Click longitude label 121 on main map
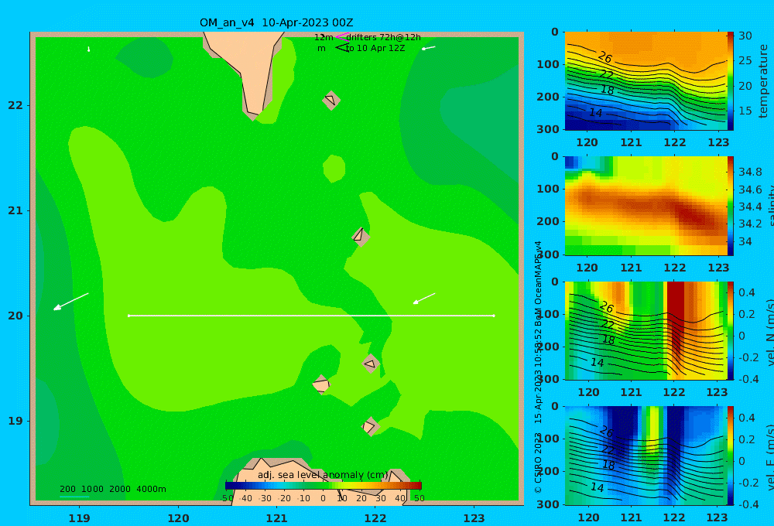Screen dimensions: 774x526 pyautogui.click(x=277, y=518)
